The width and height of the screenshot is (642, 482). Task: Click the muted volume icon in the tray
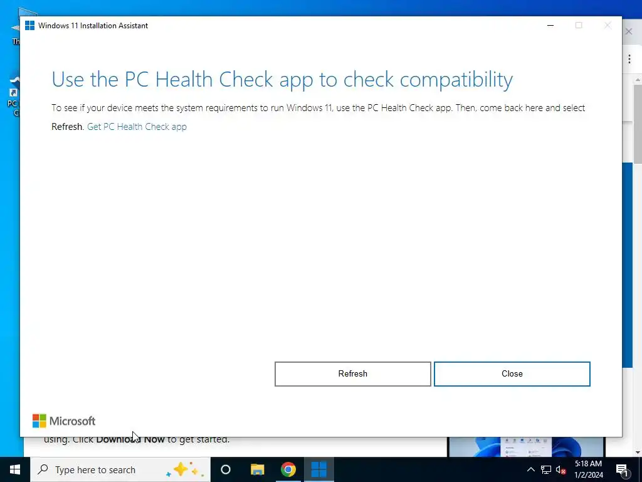click(x=561, y=469)
